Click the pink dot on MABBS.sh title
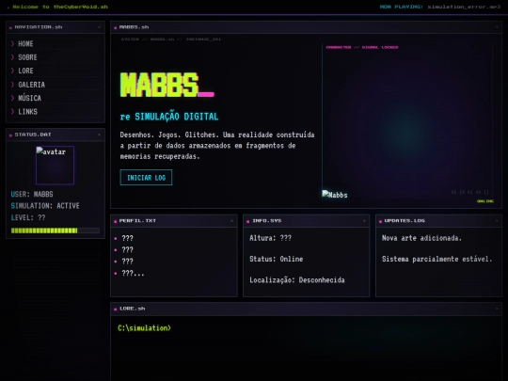 point(116,28)
